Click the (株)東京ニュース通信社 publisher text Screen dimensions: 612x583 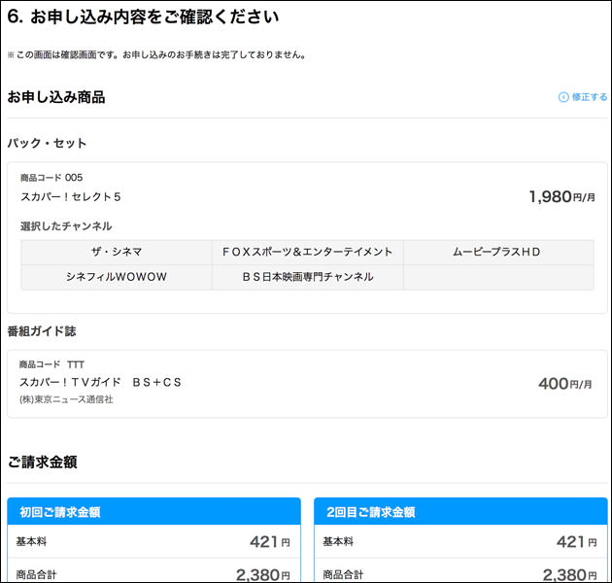tap(66, 399)
